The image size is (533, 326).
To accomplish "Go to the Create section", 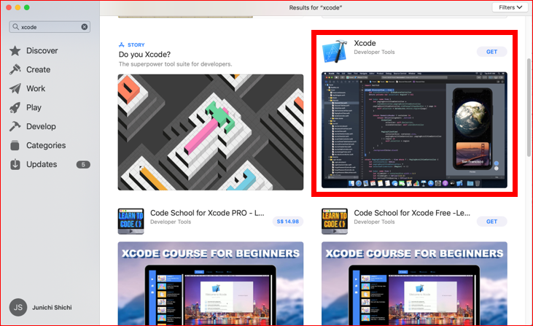I will 39,70.
